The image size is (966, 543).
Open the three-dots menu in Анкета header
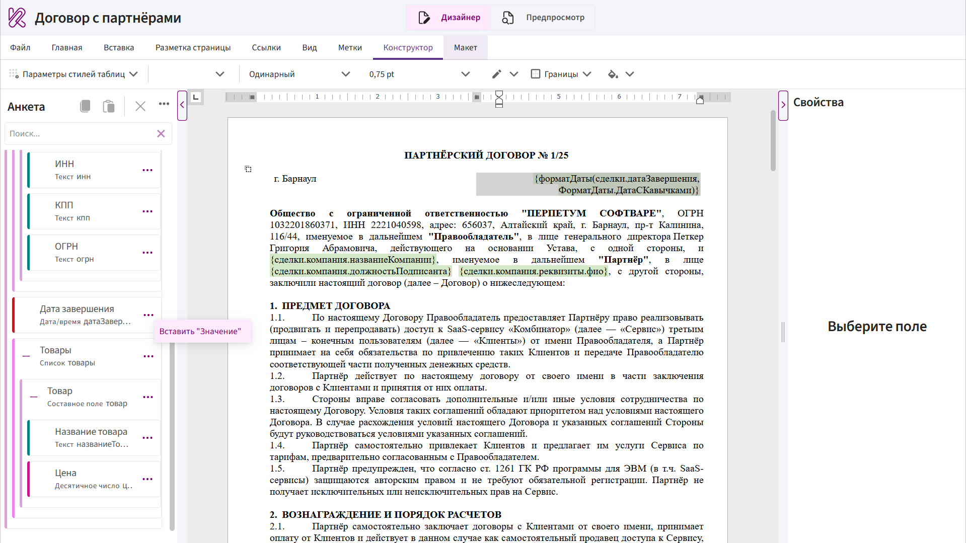point(164,104)
